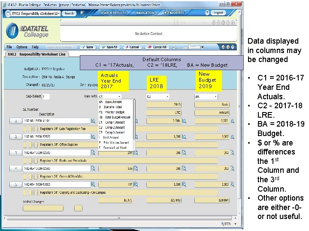
Task: Choose C3 Comp 3 Amount option
Action: click(116, 132)
